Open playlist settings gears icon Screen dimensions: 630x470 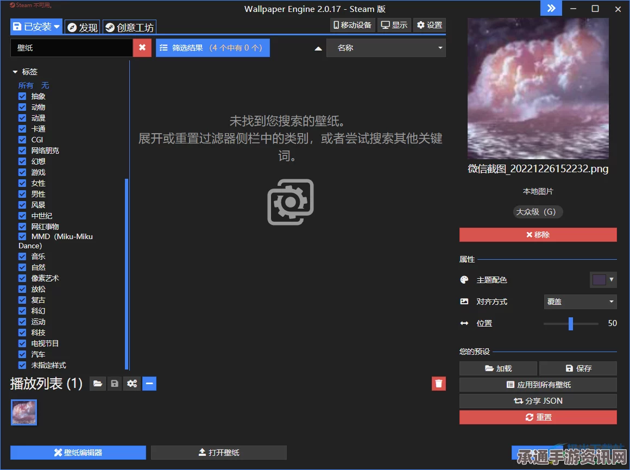pos(132,384)
